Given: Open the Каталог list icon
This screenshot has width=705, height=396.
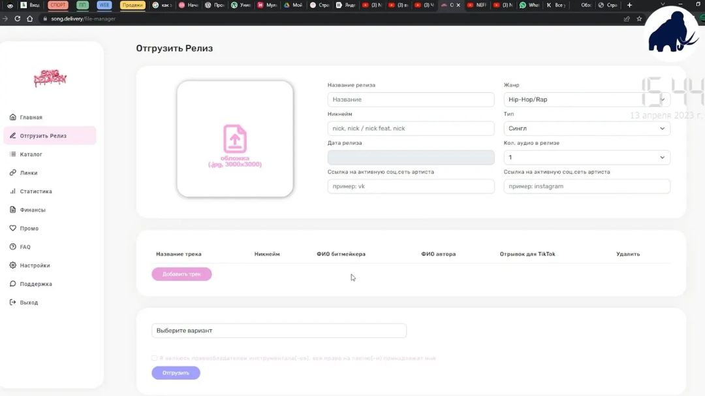Looking at the screenshot, I should pyautogui.click(x=12, y=154).
